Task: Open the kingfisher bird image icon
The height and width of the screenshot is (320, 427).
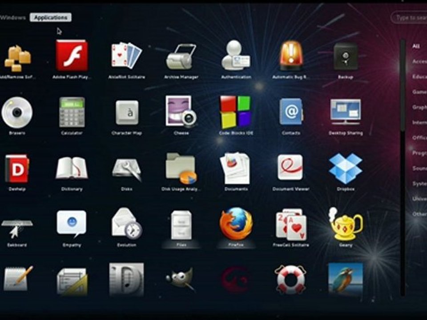Action: (x=346, y=279)
